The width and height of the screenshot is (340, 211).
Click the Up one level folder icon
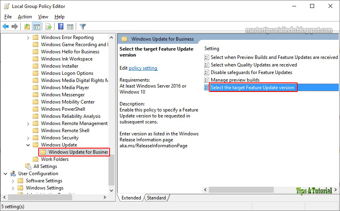tap(27, 27)
